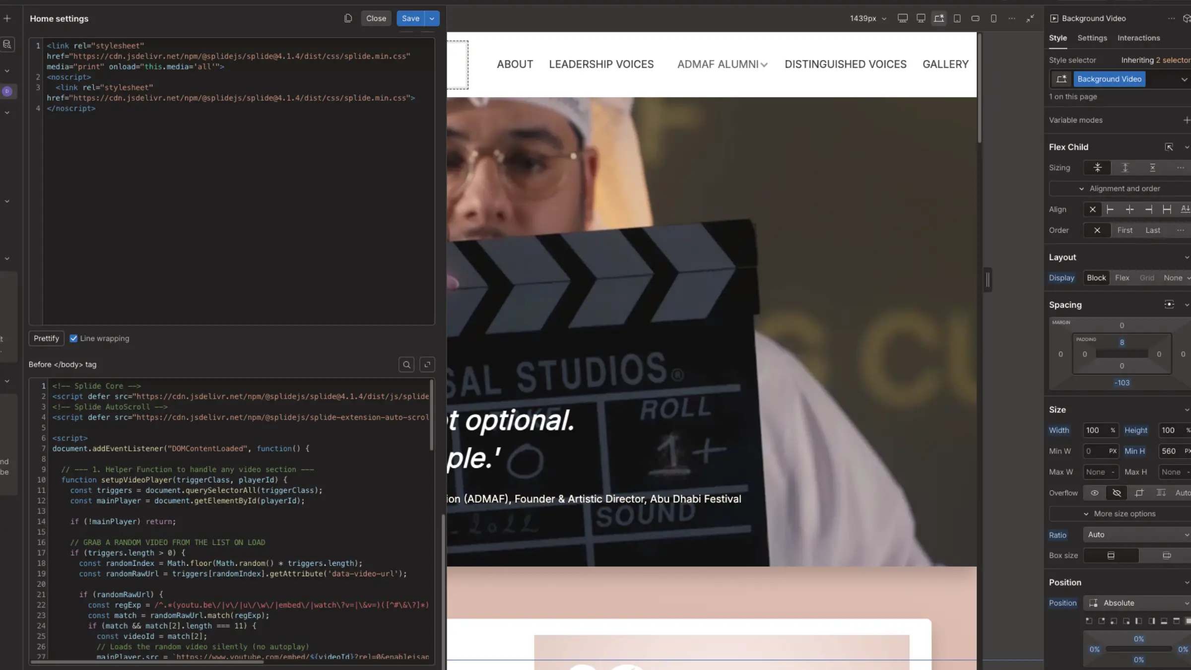Set display to Flex
1191x670 pixels.
(1122, 278)
